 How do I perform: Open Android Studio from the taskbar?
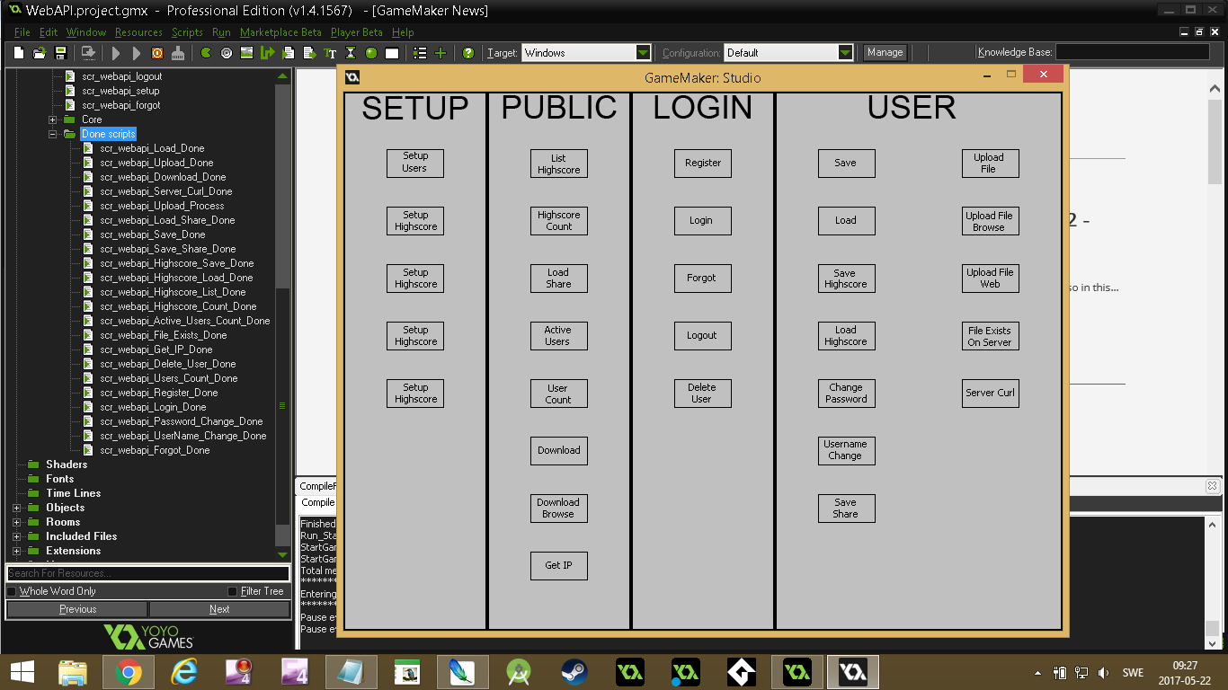point(518,671)
